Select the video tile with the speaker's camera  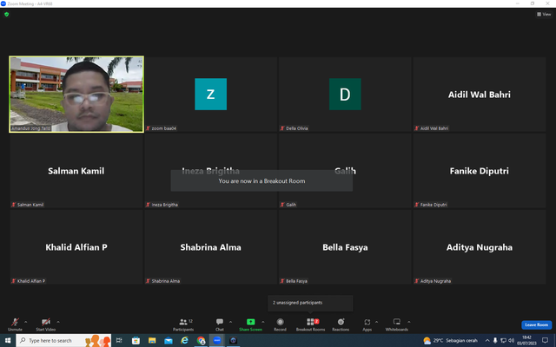coord(76,95)
